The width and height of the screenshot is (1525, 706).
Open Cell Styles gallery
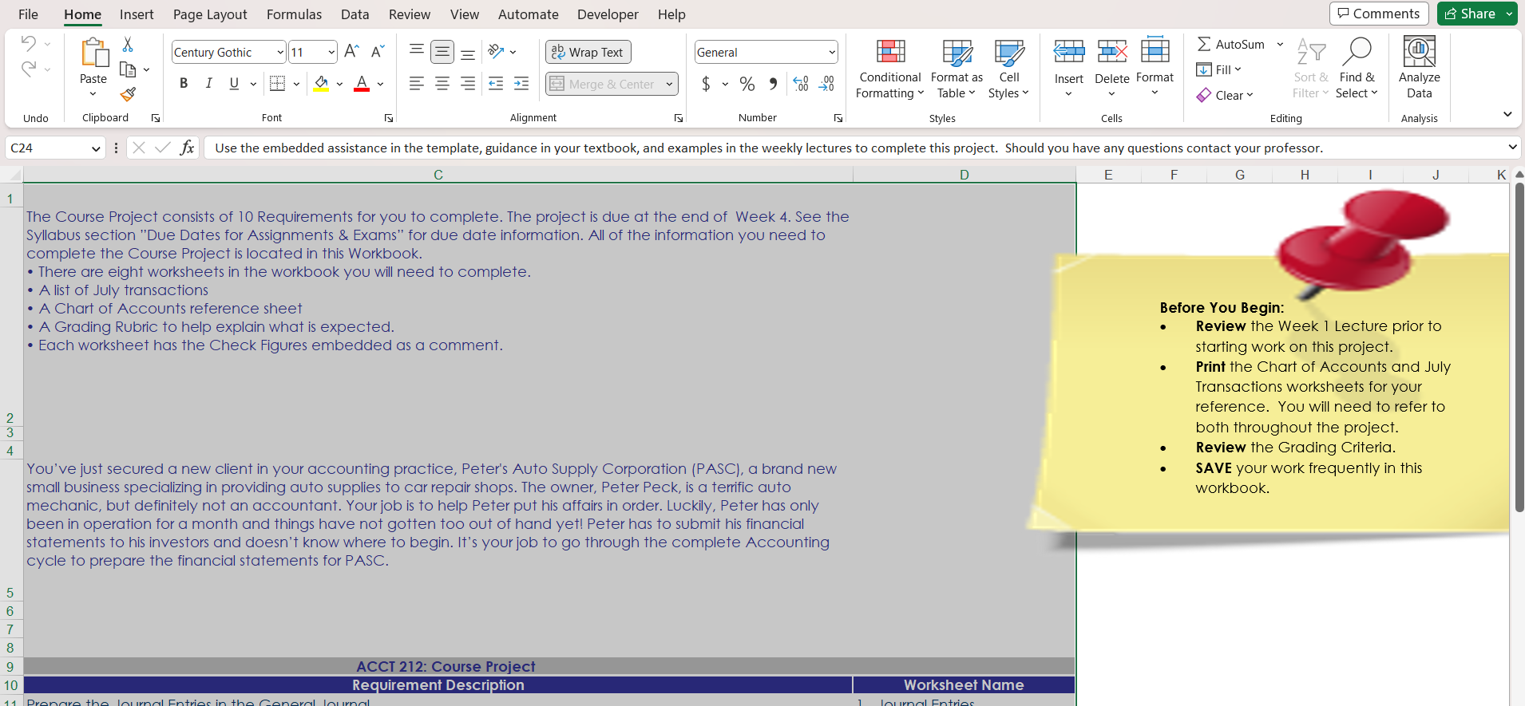(1009, 69)
